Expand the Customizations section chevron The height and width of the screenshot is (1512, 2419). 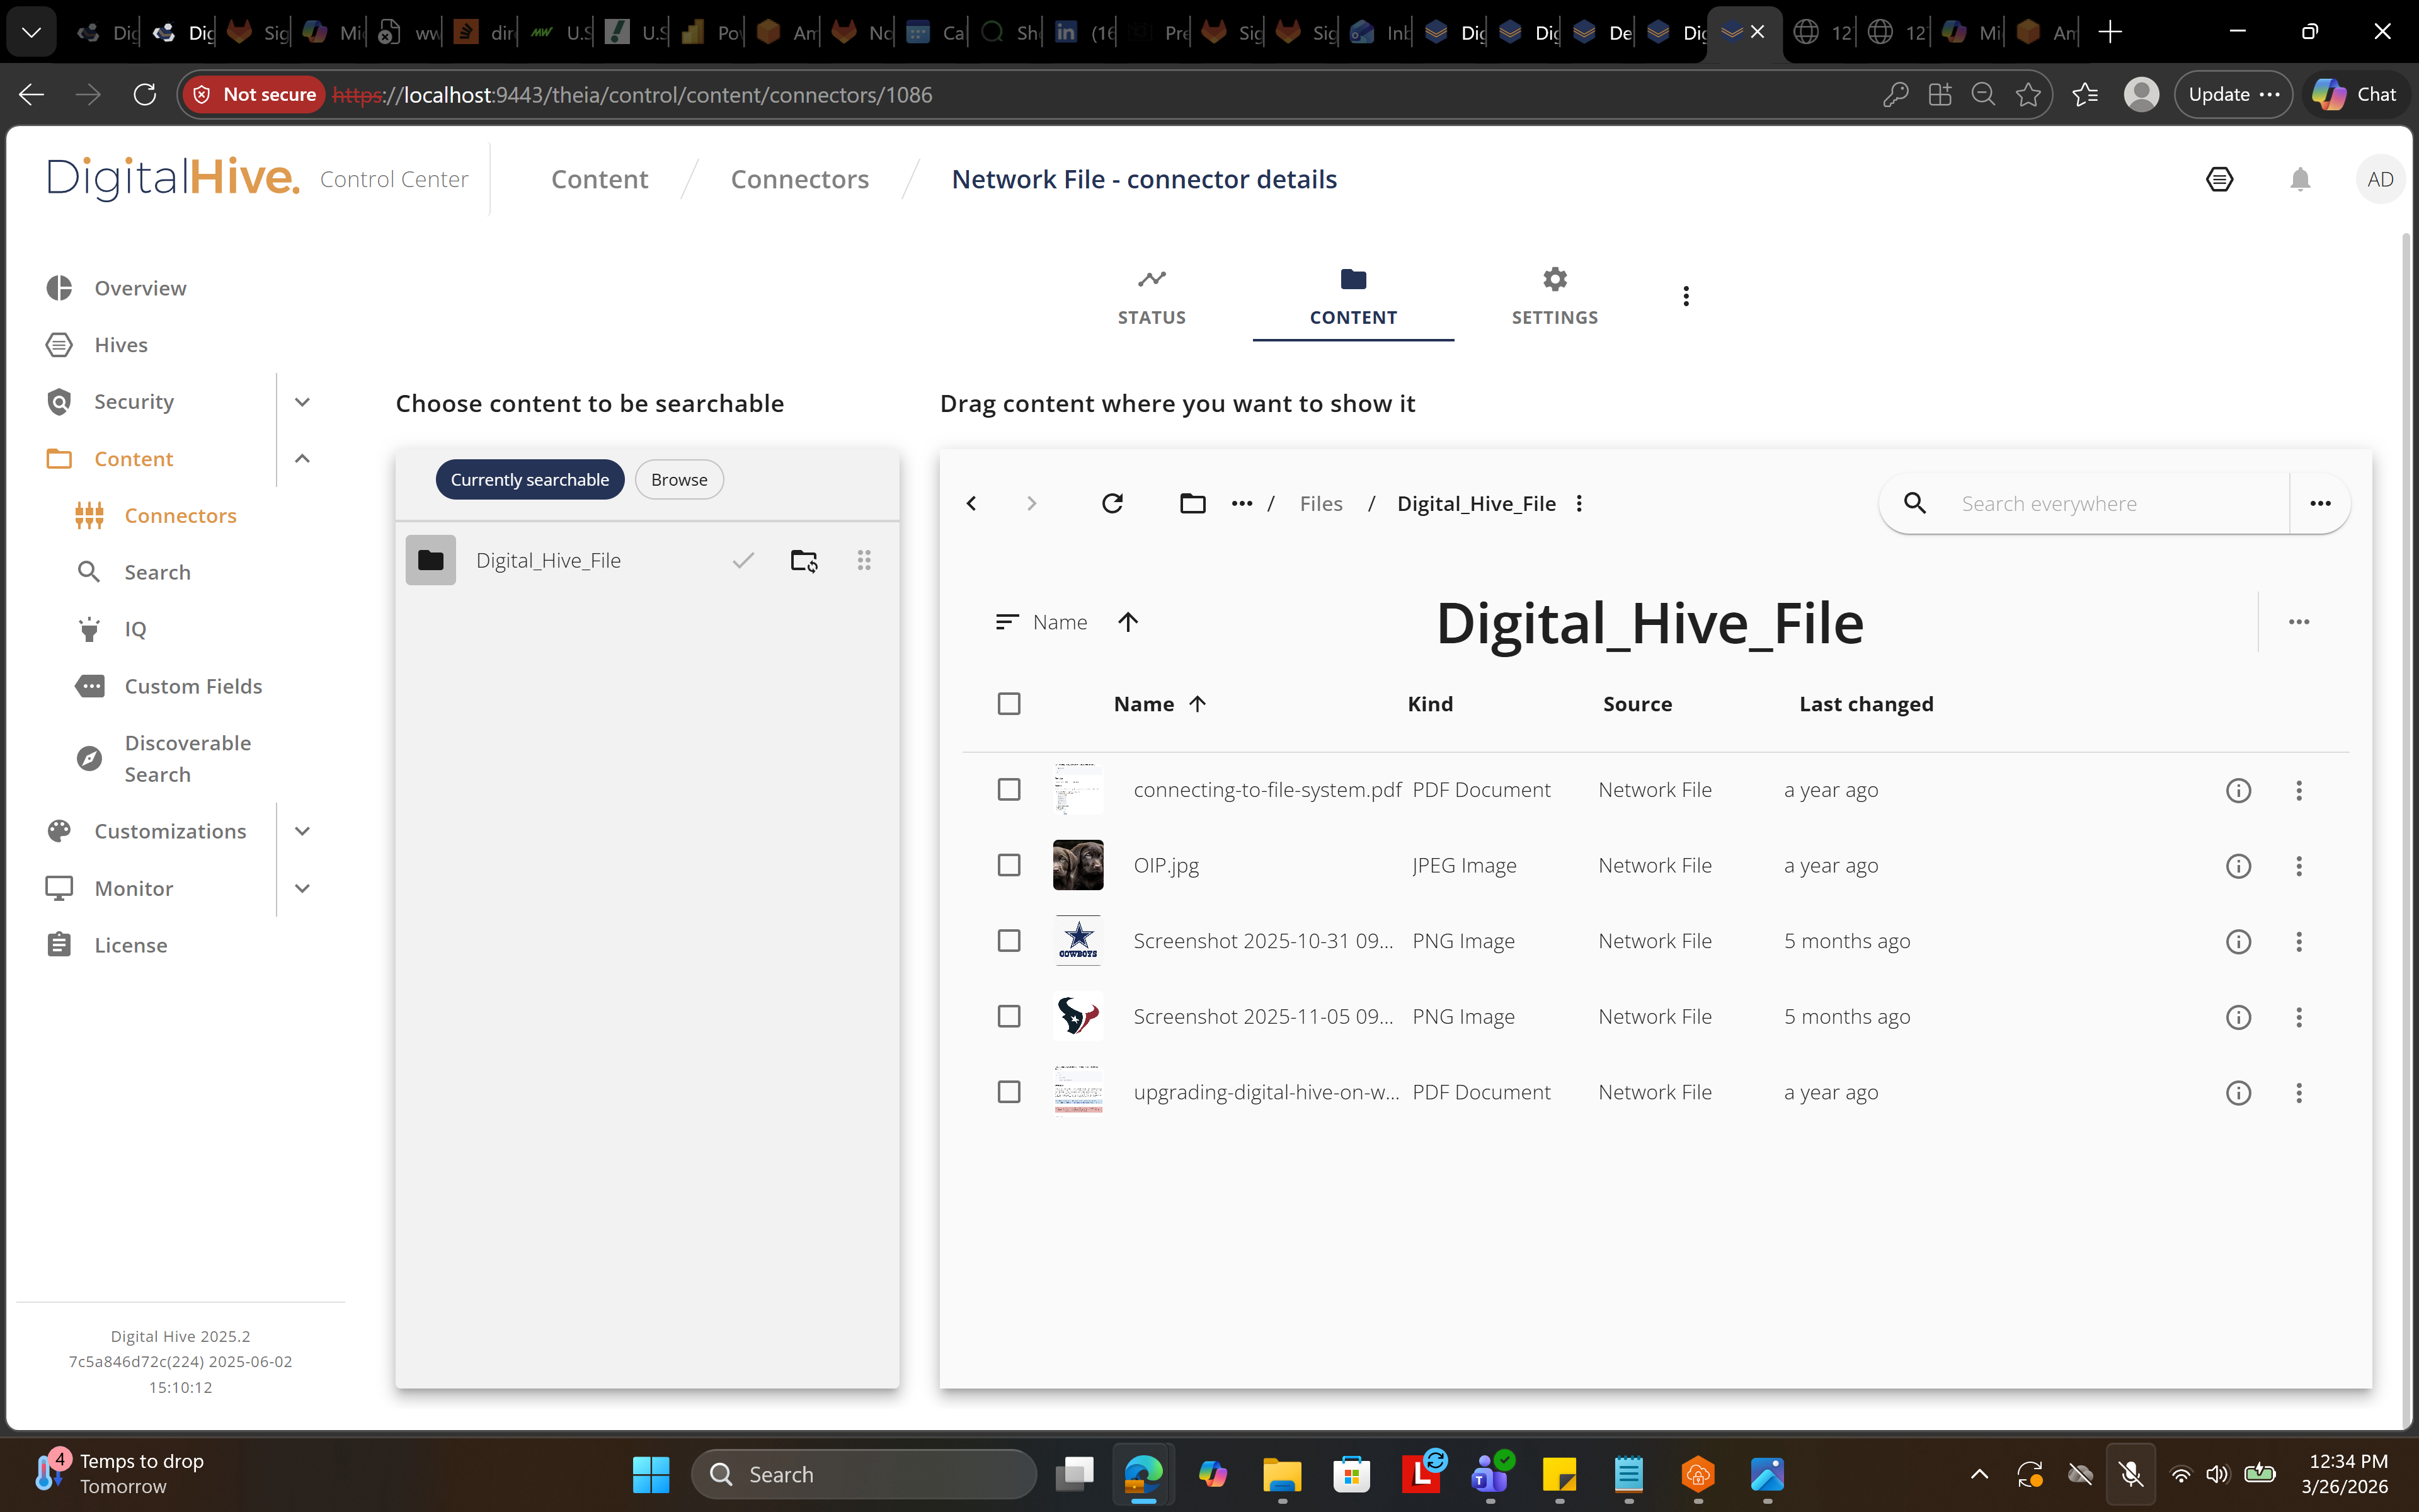coord(302,831)
